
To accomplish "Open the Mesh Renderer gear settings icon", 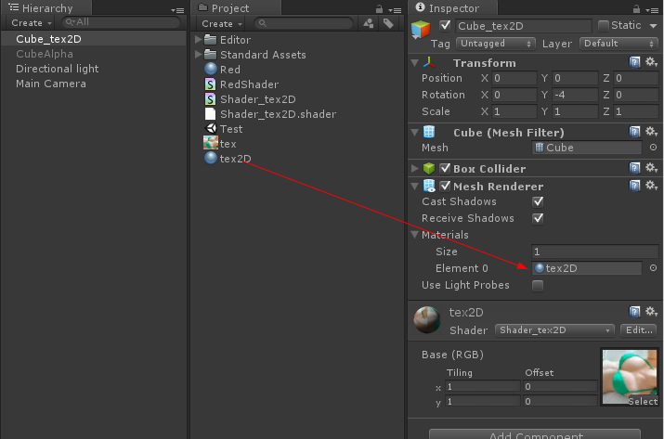I will [x=651, y=186].
